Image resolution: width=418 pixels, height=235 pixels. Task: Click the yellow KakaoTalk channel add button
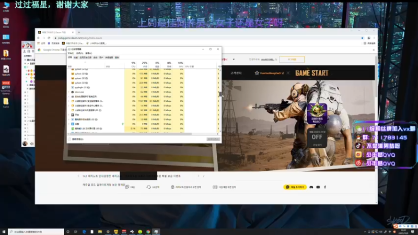(295, 187)
